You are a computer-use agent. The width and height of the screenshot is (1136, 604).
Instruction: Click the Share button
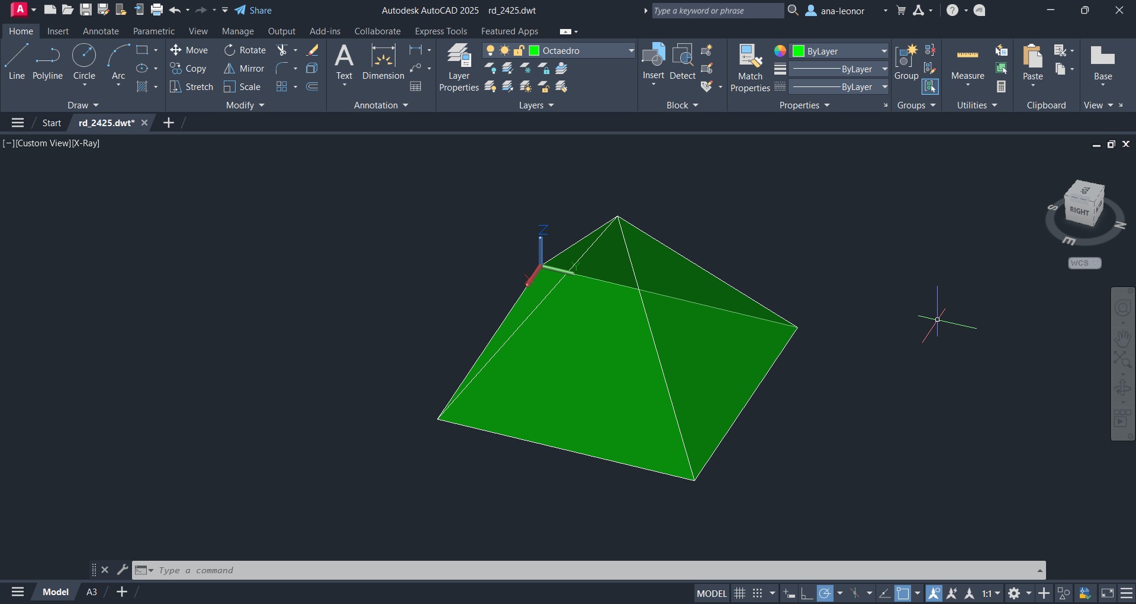[253, 10]
